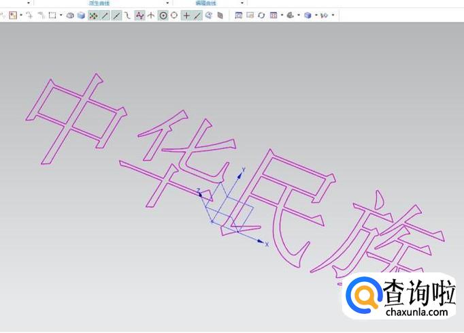Open dropdown arrow beside the shaded cube icon
Screen dimensions: 464x333
click(x=316, y=15)
